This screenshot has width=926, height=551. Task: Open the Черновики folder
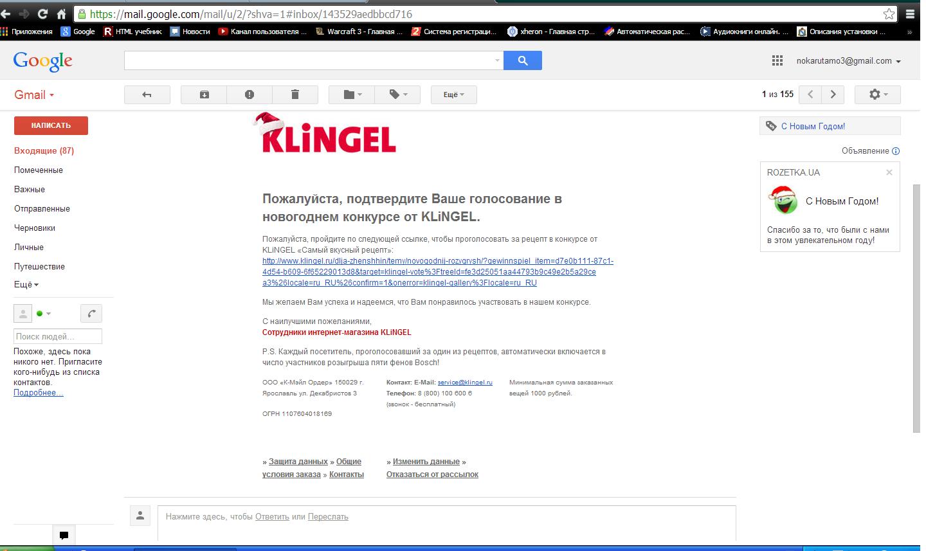pos(35,228)
